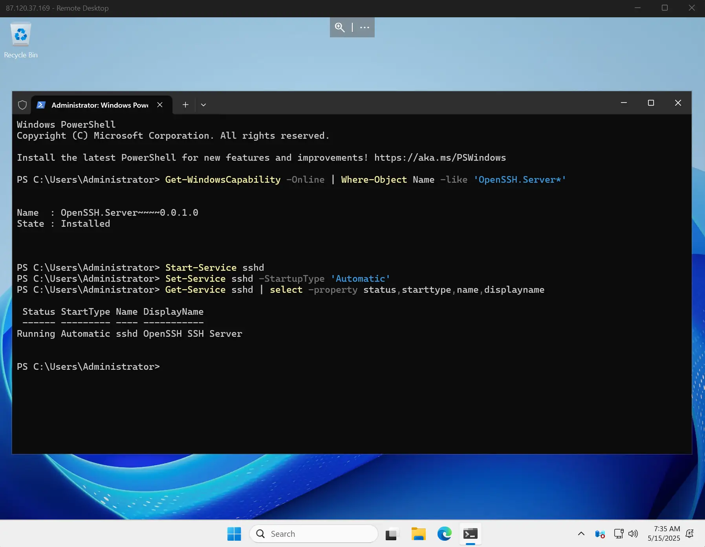This screenshot has width=705, height=547.
Task: Click the tray icon with red badge
Action: (600, 534)
